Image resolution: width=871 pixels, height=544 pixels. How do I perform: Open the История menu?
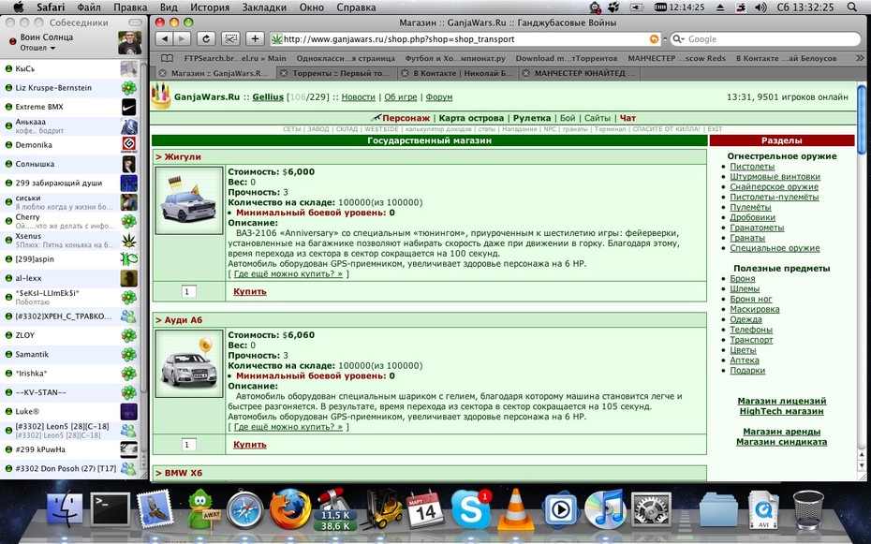(210, 7)
